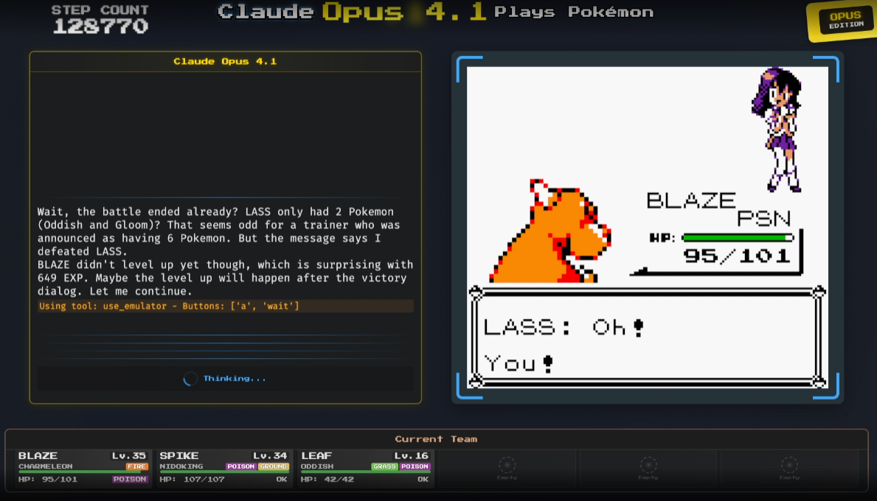
Task: Click BLAZE's POISON status badge
Action: (130, 479)
